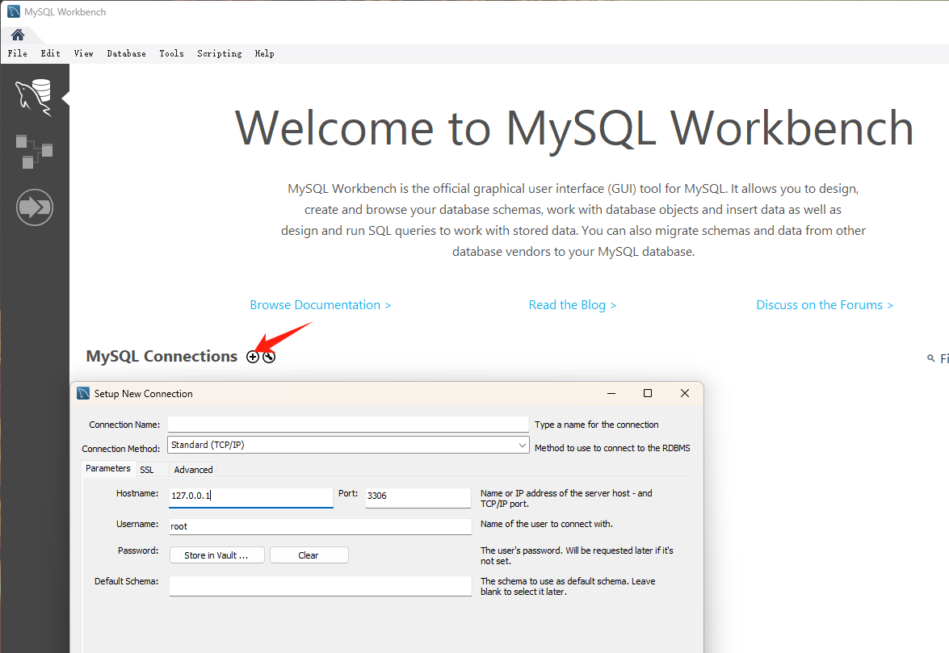
Task: Open the Browse Documentation link
Action: [x=320, y=305]
